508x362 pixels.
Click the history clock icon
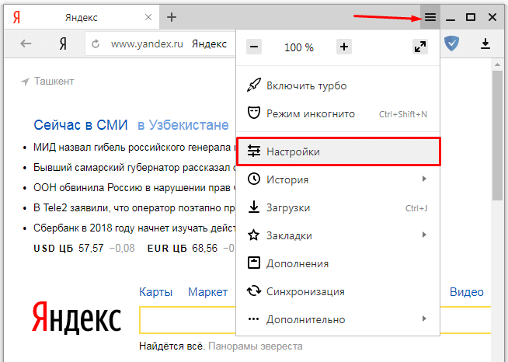pyautogui.click(x=254, y=179)
